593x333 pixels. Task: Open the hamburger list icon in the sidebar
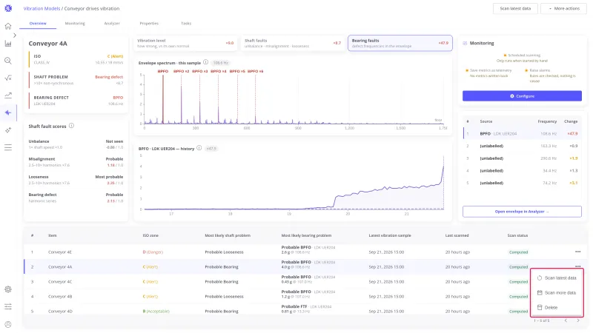point(8,147)
